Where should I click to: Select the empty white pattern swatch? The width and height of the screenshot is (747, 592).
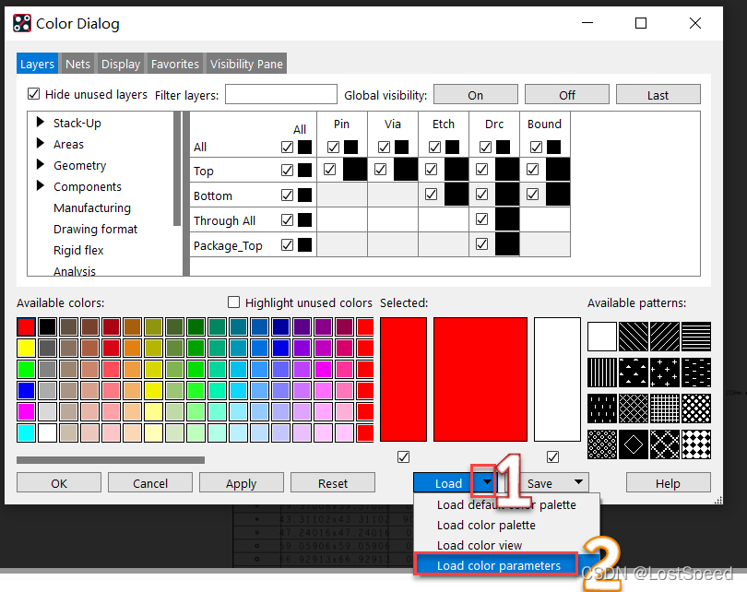602,337
